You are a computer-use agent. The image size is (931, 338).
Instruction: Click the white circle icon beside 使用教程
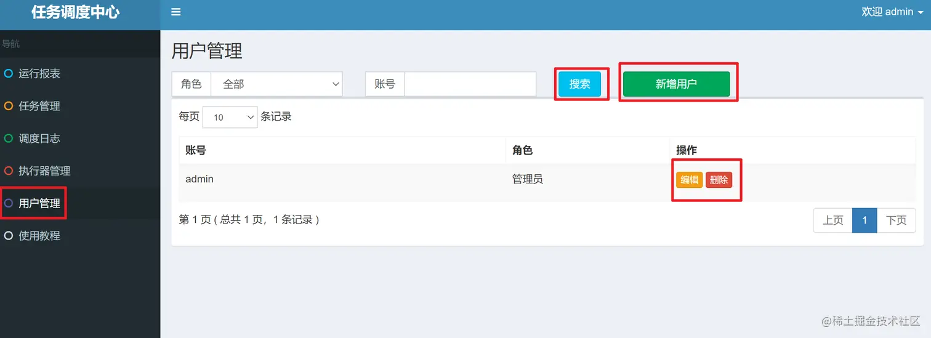point(9,236)
